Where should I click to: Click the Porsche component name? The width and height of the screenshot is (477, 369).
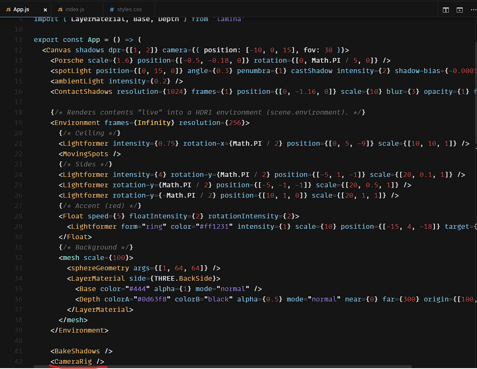pos(69,60)
